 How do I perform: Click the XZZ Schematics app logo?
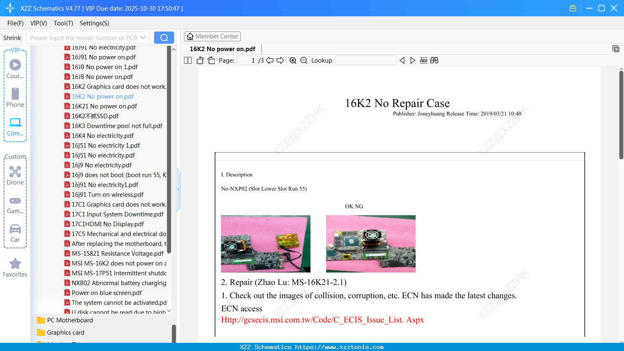(x=10, y=8)
